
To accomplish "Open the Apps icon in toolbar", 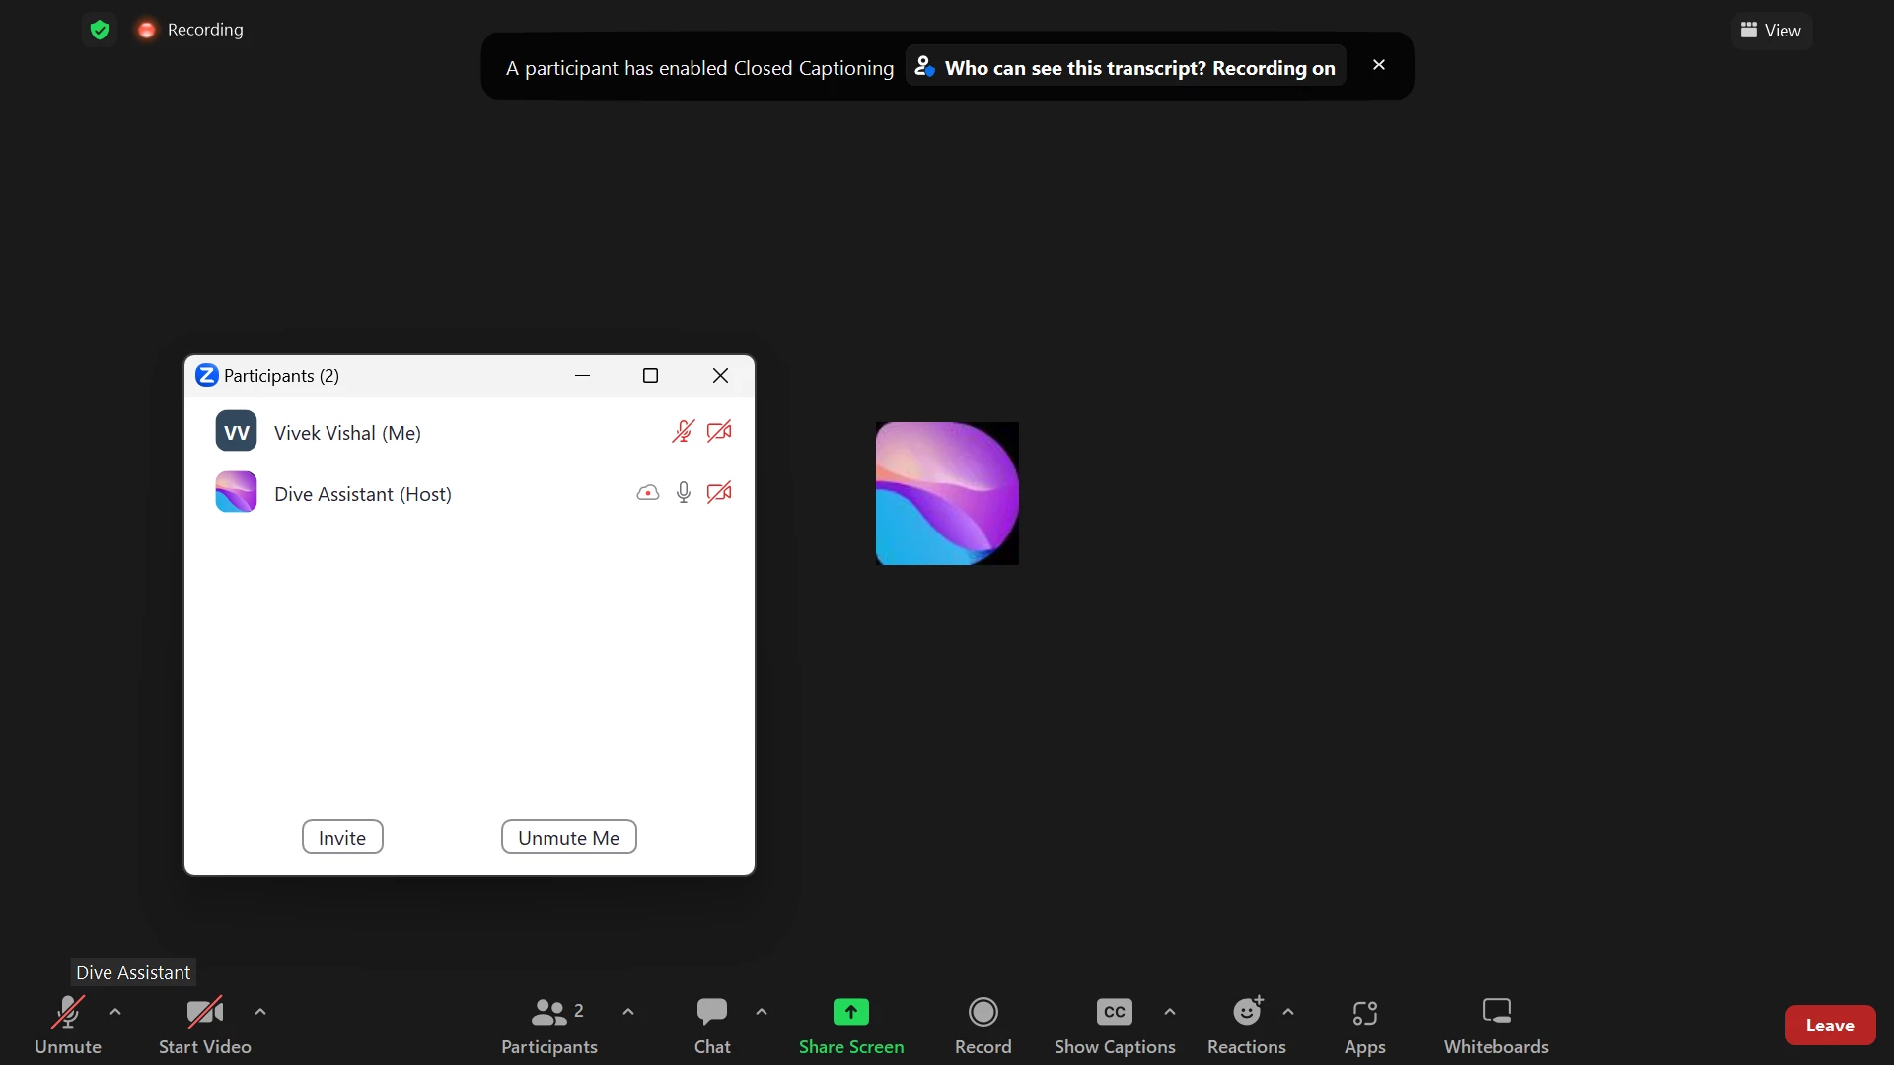I will click(1364, 1012).
